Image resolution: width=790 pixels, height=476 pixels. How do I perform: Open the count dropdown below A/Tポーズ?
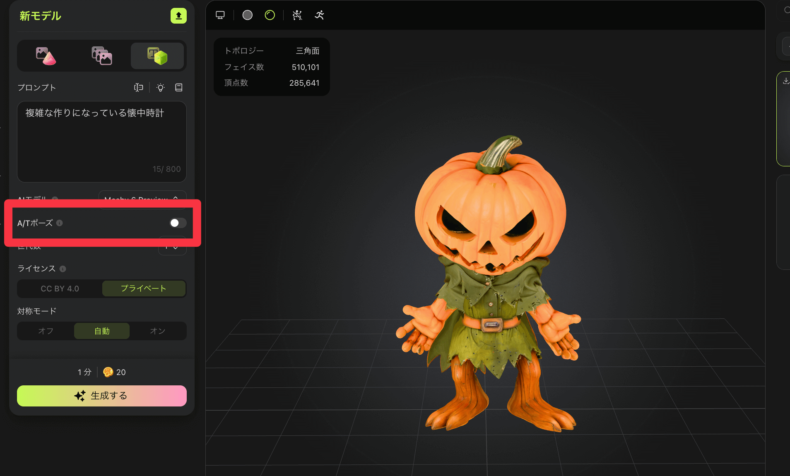172,248
